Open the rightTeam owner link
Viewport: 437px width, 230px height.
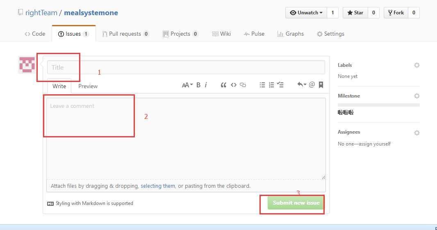tap(41, 13)
